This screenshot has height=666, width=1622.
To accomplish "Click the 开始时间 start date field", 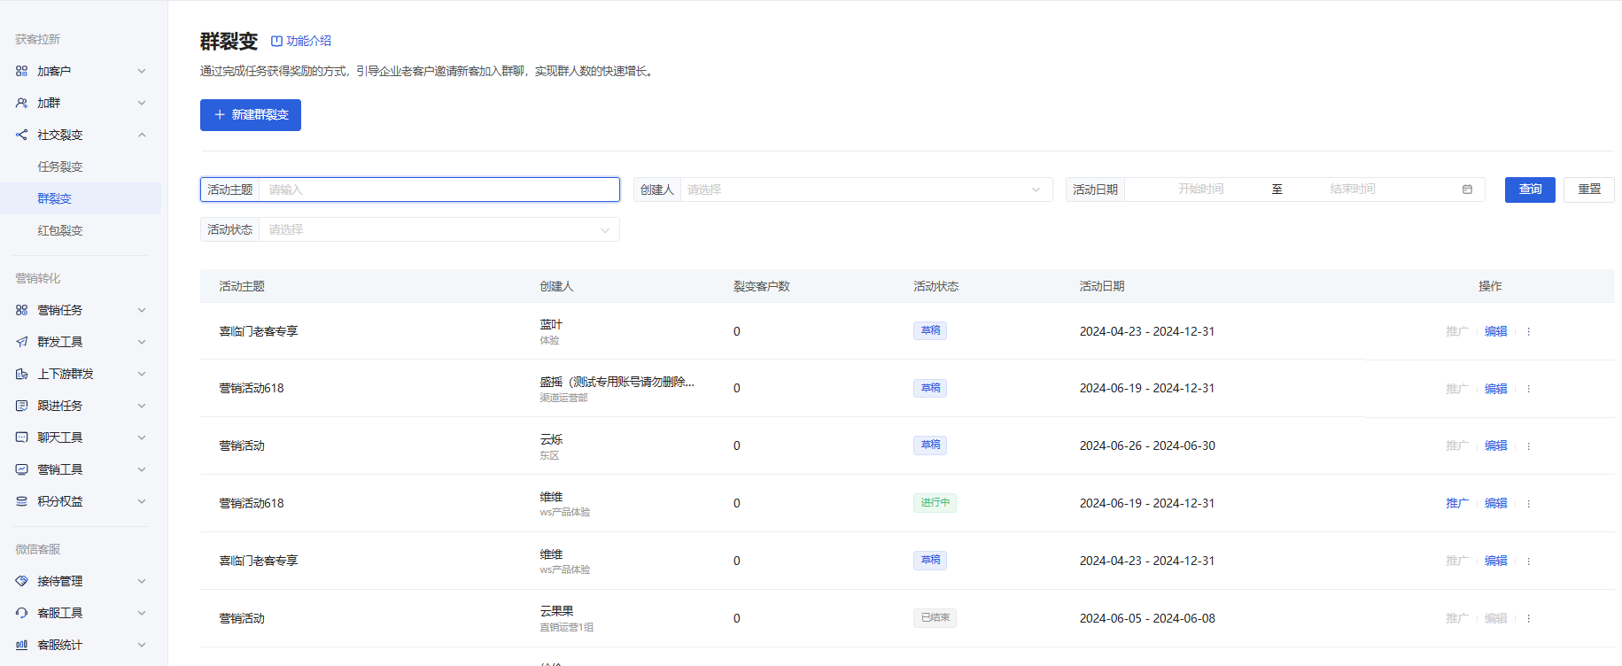I will pyautogui.click(x=1200, y=190).
